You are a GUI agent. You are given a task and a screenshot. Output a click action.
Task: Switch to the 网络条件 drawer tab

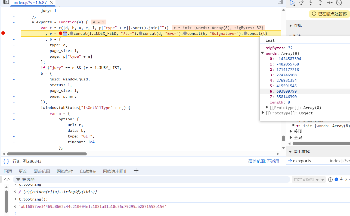[x=65, y=171]
